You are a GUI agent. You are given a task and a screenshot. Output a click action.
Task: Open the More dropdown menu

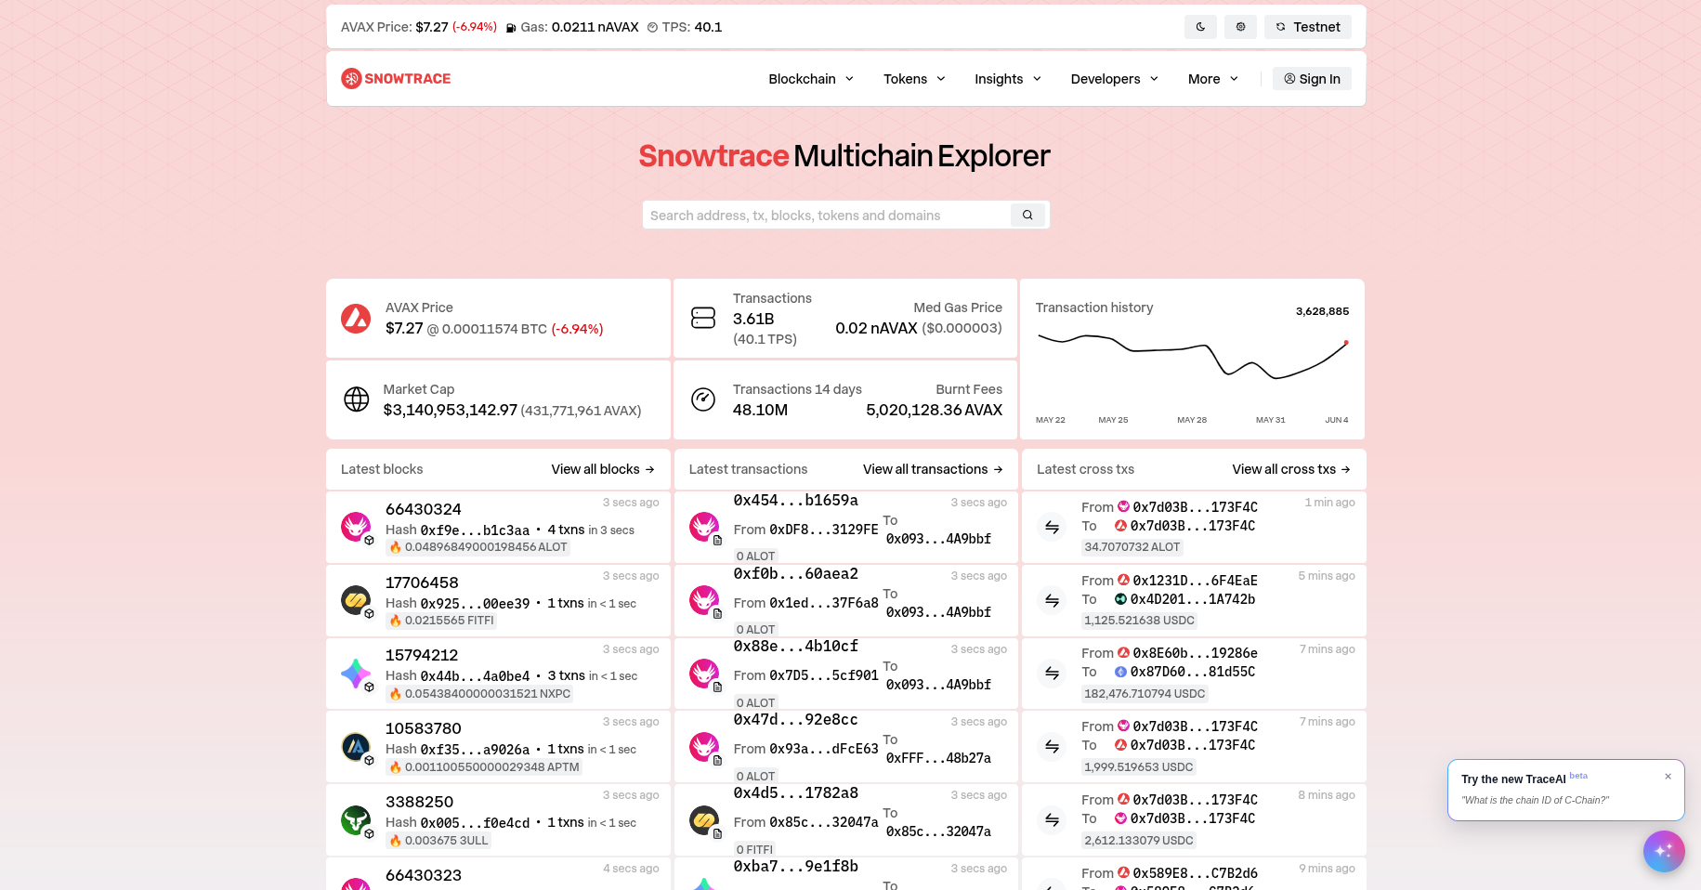1212,79
